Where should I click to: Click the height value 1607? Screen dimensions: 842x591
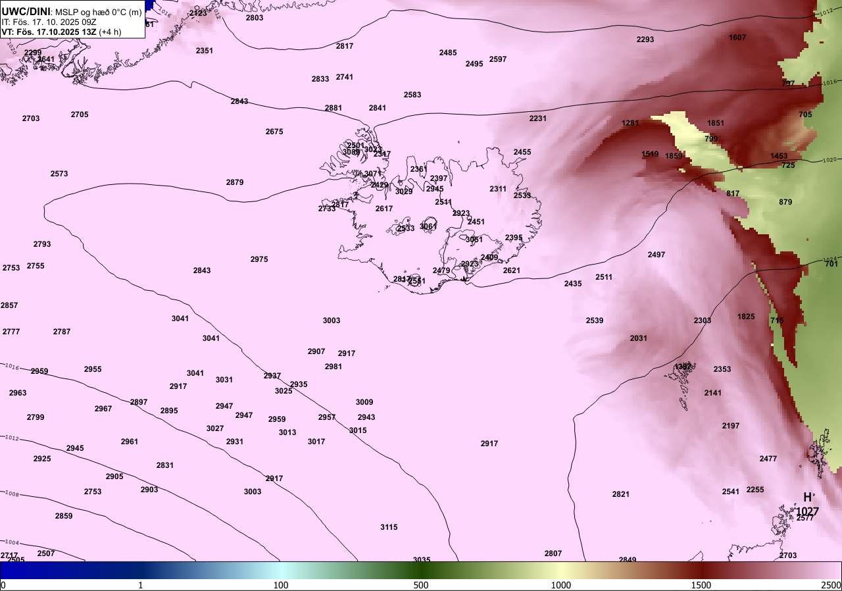pyautogui.click(x=737, y=38)
